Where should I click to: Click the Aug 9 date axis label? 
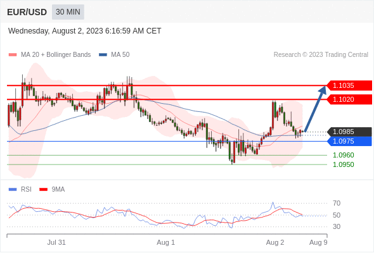point(318,242)
